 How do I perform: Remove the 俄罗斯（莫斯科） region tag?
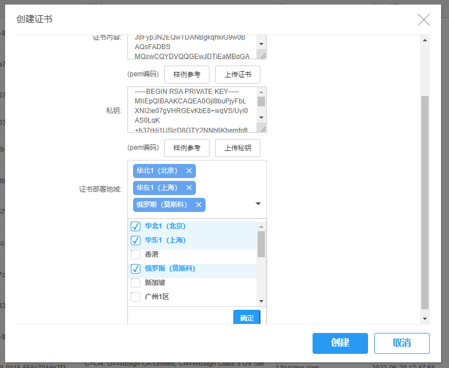click(x=199, y=205)
